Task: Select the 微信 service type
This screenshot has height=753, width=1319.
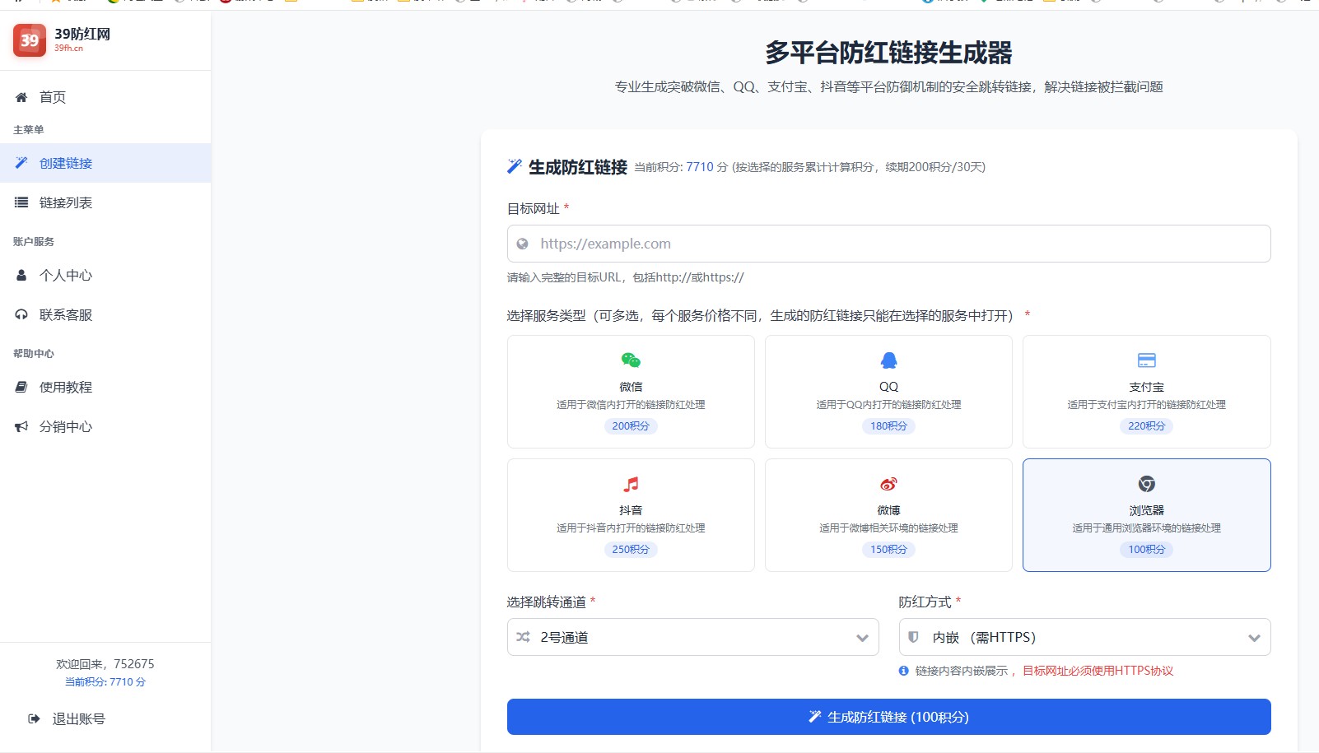Action: tap(631, 391)
